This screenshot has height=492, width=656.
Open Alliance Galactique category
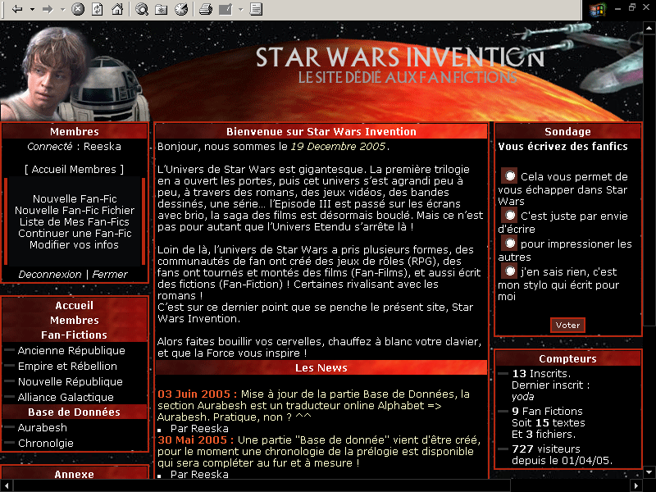pos(66,397)
